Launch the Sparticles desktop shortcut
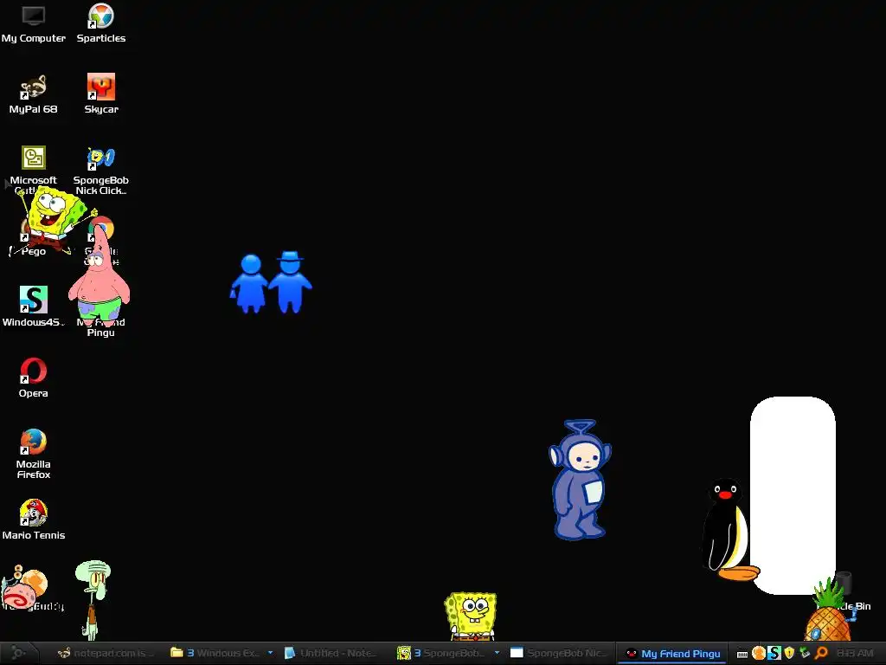This screenshot has width=886, height=665. [101, 23]
